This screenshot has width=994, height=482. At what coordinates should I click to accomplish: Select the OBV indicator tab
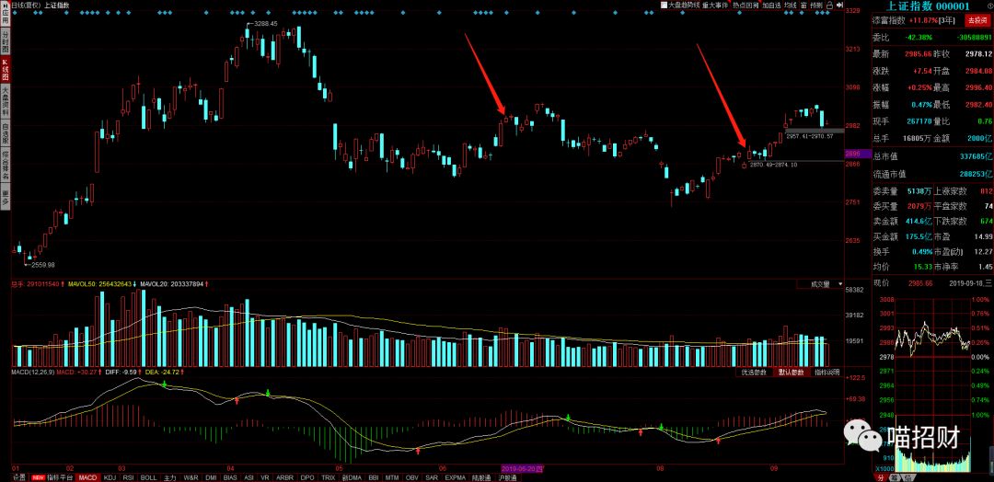[x=412, y=477]
